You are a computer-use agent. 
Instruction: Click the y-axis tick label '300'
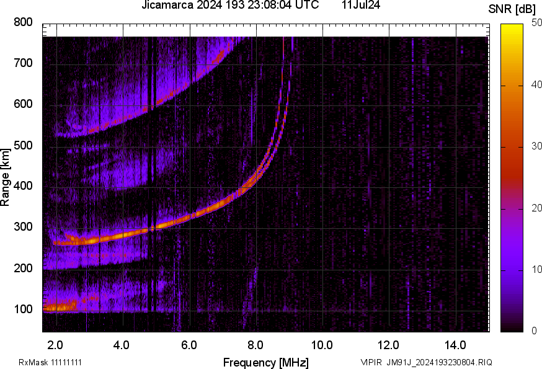click(x=23, y=227)
